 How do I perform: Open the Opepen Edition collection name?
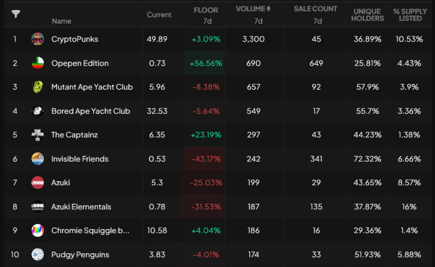(80, 63)
